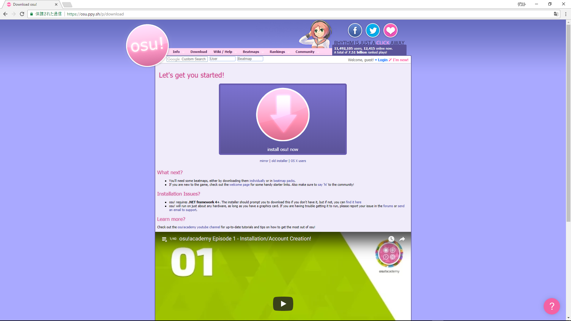The height and width of the screenshot is (321, 571).
Task: Click the find it here link
Action: [x=354, y=202]
